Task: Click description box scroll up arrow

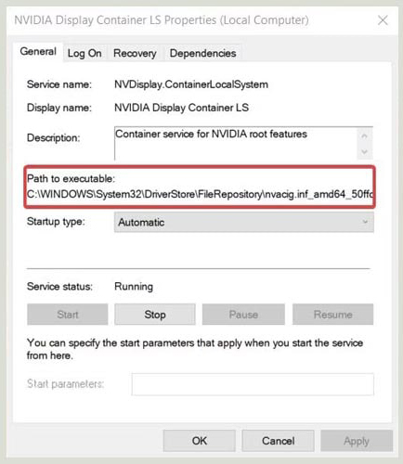Action: [365, 135]
